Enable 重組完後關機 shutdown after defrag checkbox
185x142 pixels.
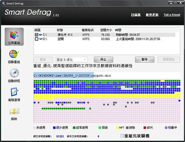tap(122, 136)
